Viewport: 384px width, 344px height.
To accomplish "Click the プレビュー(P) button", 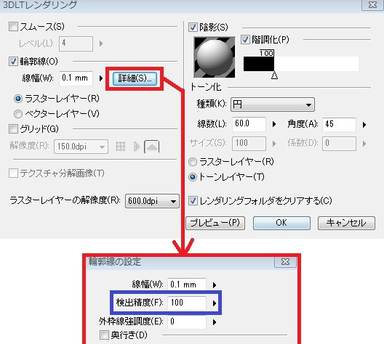I will coord(215,223).
